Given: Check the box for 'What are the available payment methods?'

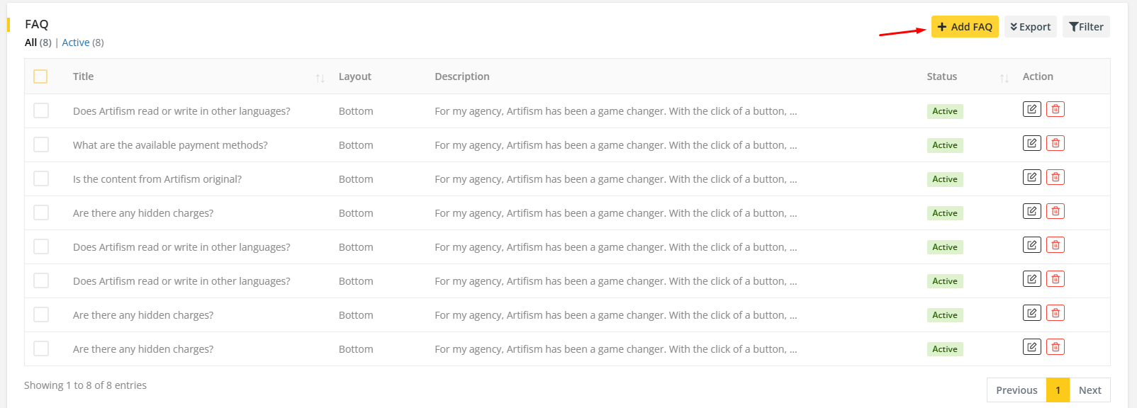Looking at the screenshot, I should 41,144.
